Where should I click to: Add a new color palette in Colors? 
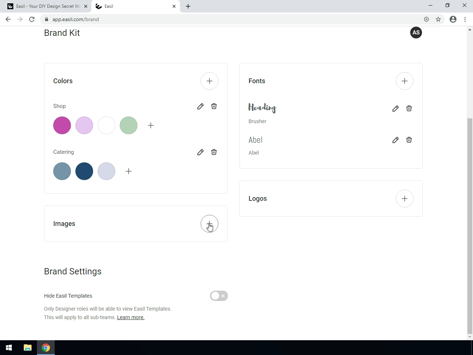point(210,81)
